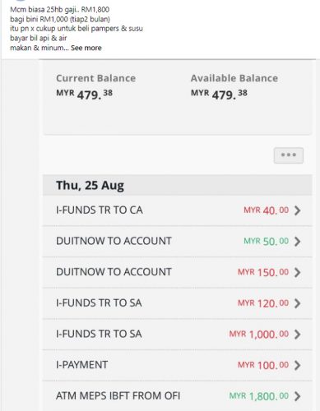The image size is (320, 411).
Task: Open ATM MEPS IBFT FROM OFI row
Action: click(x=177, y=396)
